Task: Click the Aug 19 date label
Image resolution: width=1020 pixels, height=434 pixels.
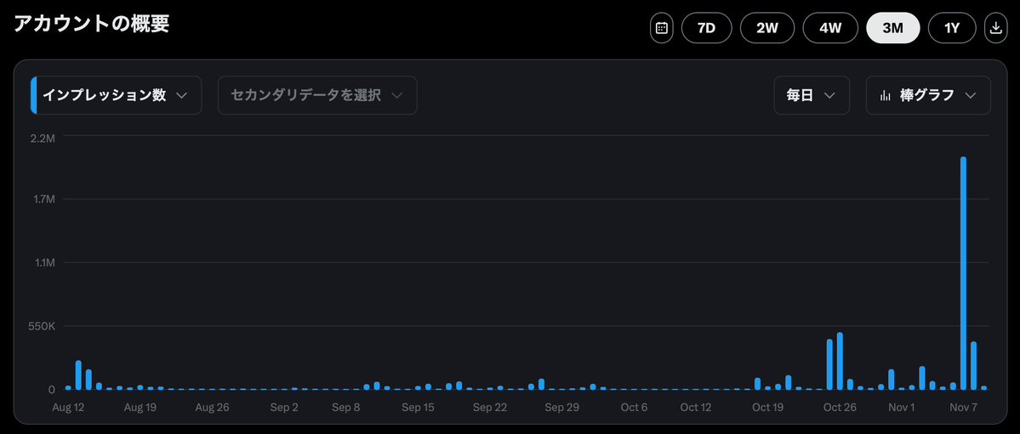Action: point(140,408)
